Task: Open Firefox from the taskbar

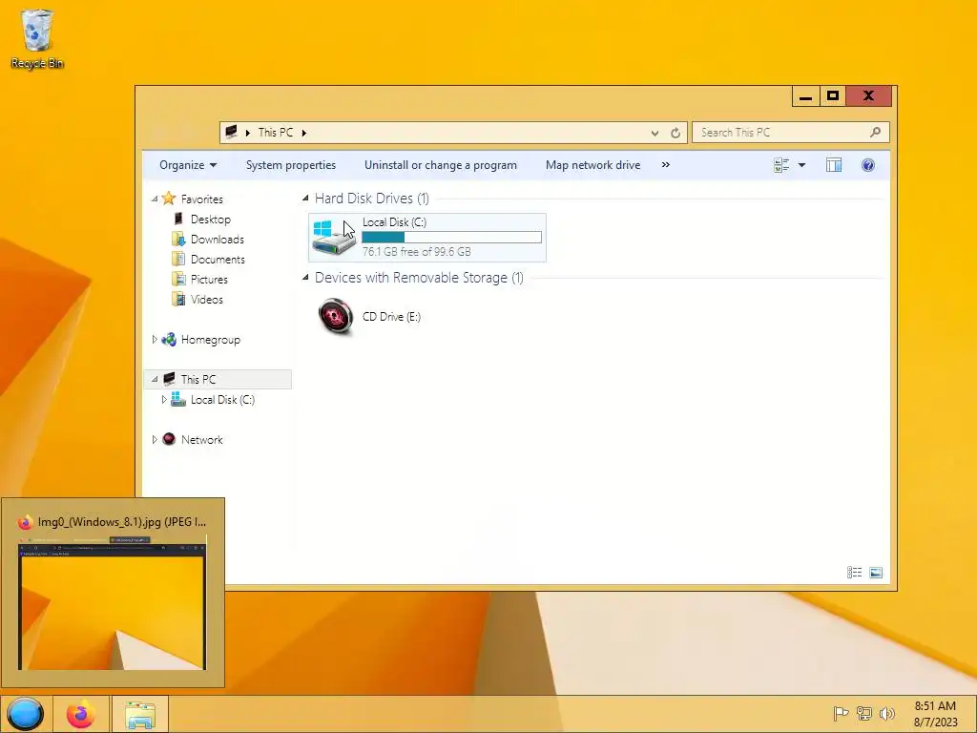Action: [x=81, y=714]
